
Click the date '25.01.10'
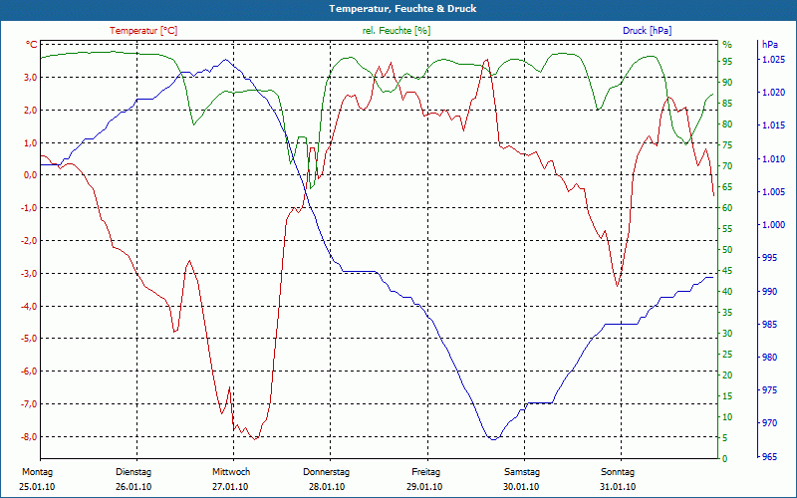[x=37, y=487]
